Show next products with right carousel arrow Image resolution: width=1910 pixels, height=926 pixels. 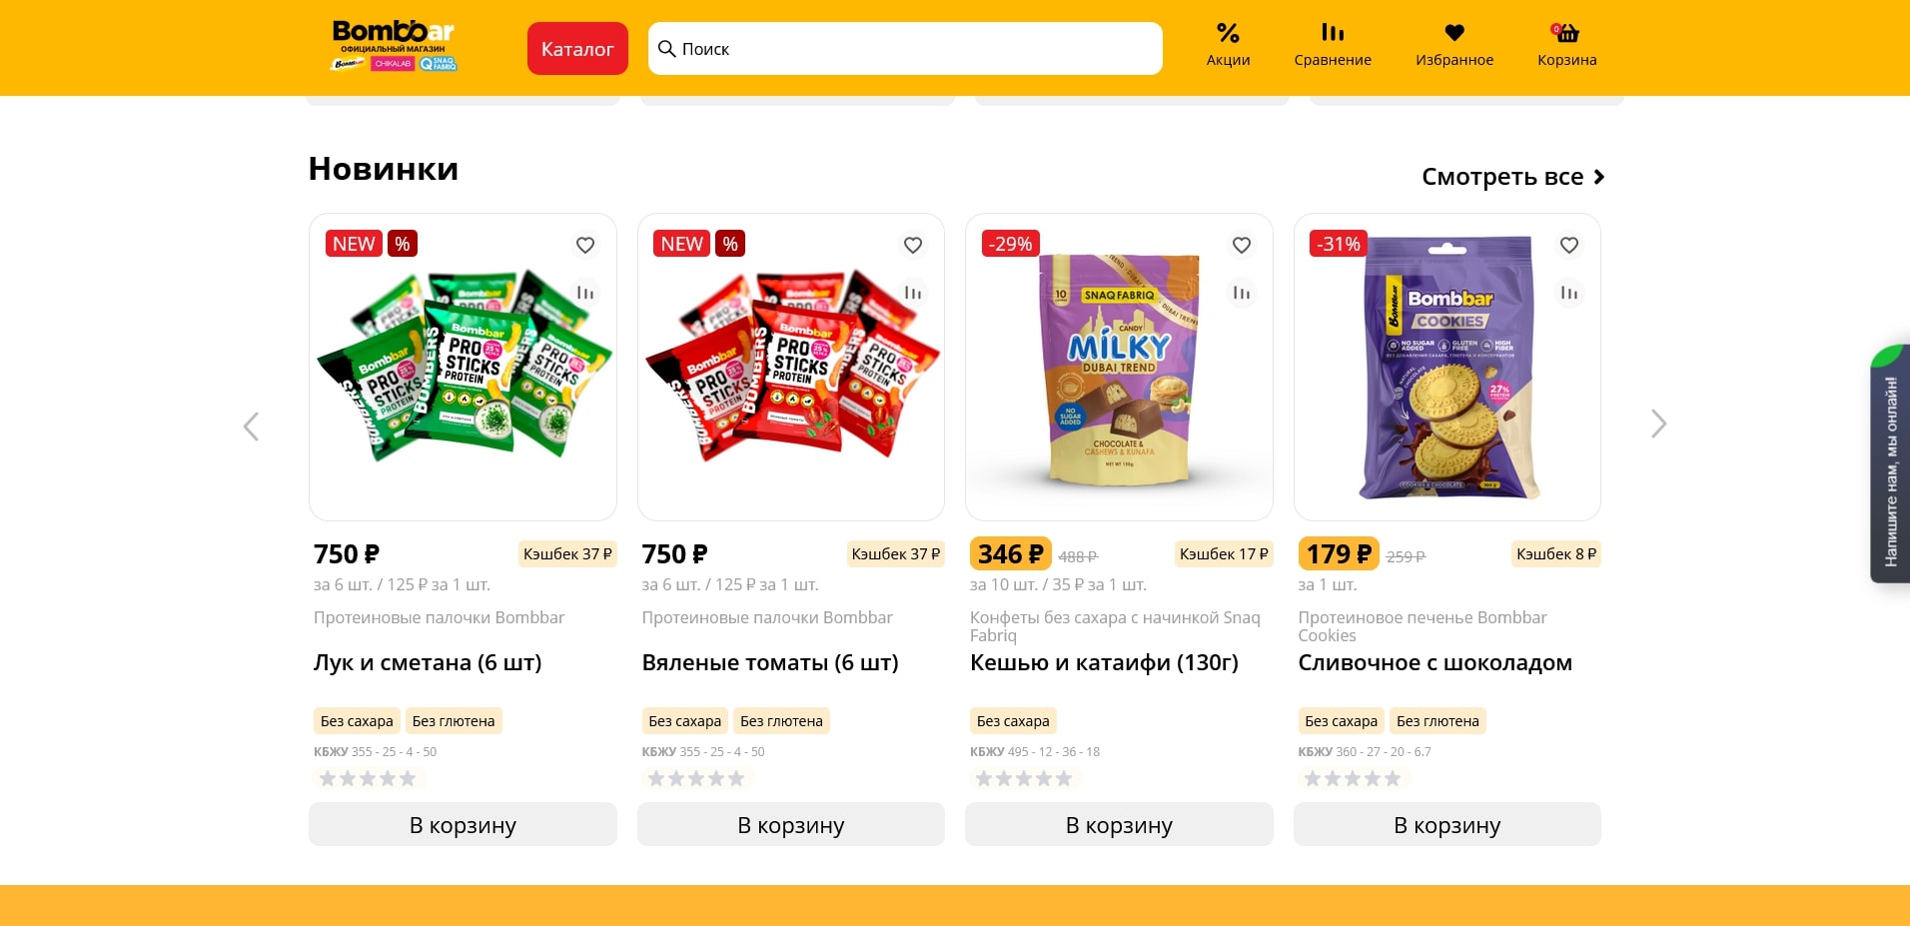[1658, 425]
